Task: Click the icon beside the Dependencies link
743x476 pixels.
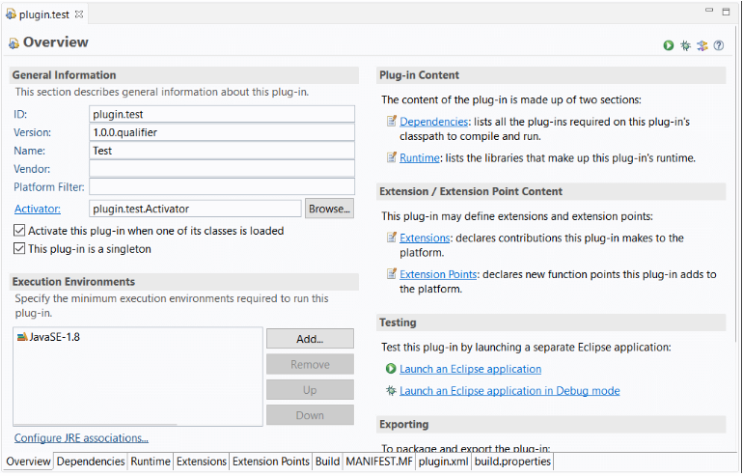Action: [x=392, y=121]
